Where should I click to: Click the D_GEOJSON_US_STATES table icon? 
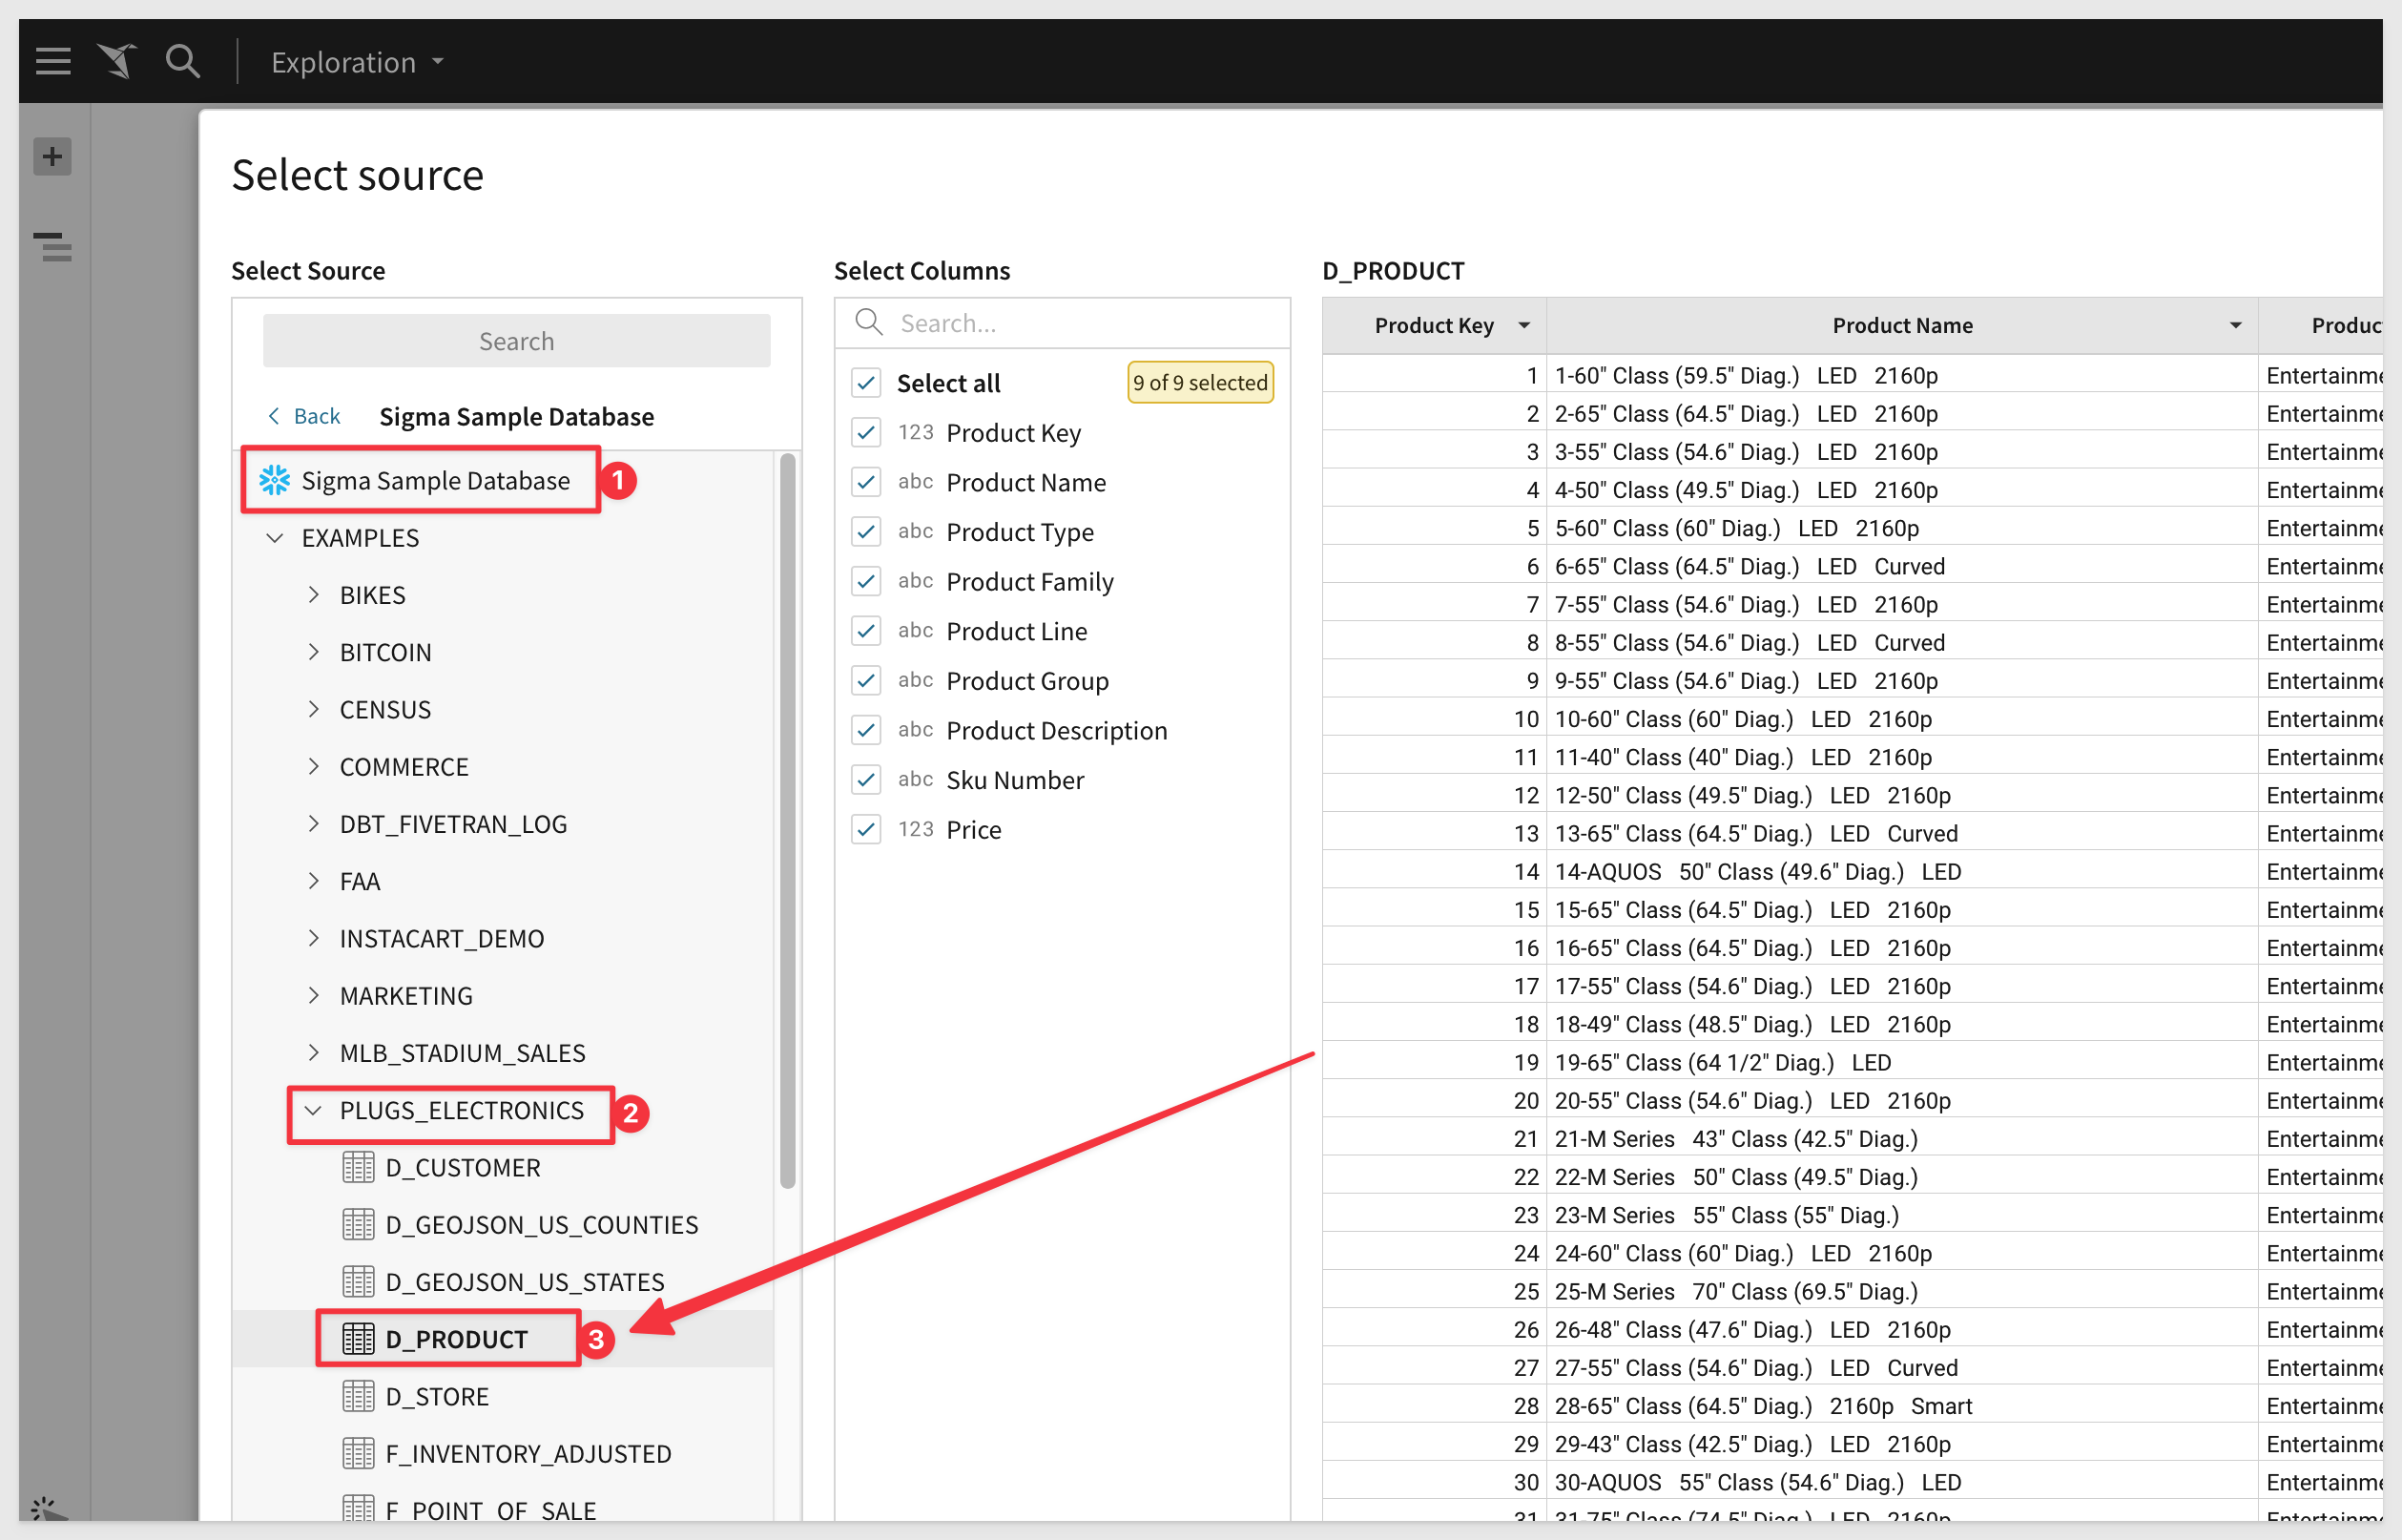[x=358, y=1281]
